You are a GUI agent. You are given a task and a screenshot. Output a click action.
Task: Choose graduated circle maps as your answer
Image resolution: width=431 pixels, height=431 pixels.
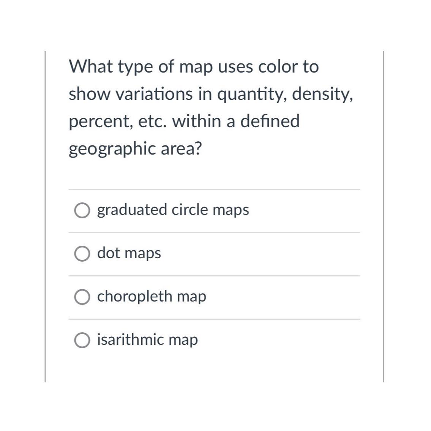click(173, 210)
